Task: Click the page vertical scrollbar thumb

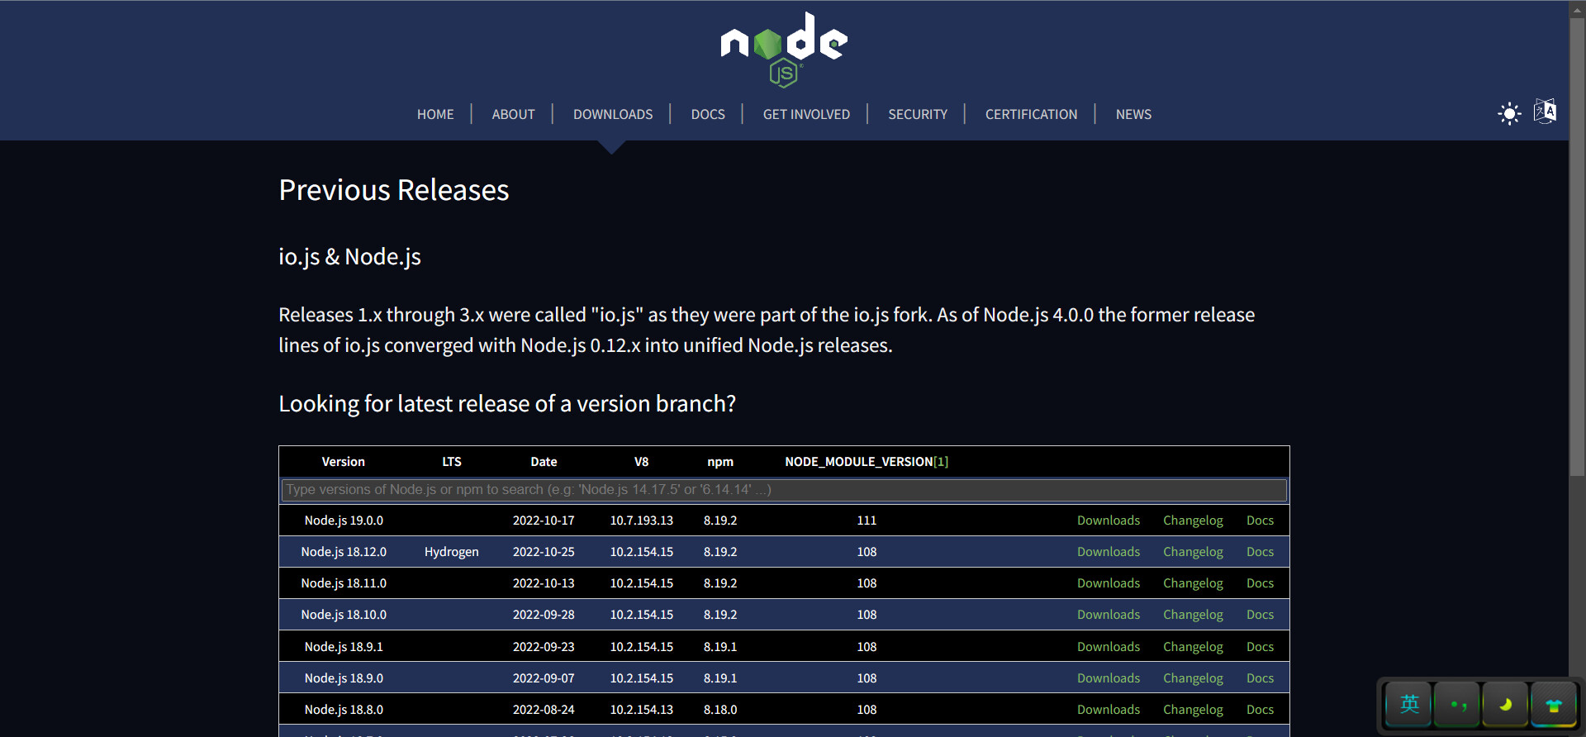Action: [1577, 246]
